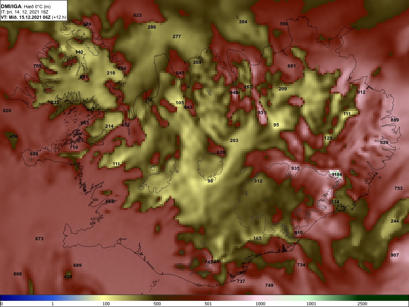The height and width of the screenshot is (307, 409).
Task: Click the height value 105
Action: click(x=180, y=103)
